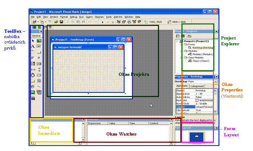Select the BorderStyle property row
Viewport: 253px width, 151px height.
[194, 104]
